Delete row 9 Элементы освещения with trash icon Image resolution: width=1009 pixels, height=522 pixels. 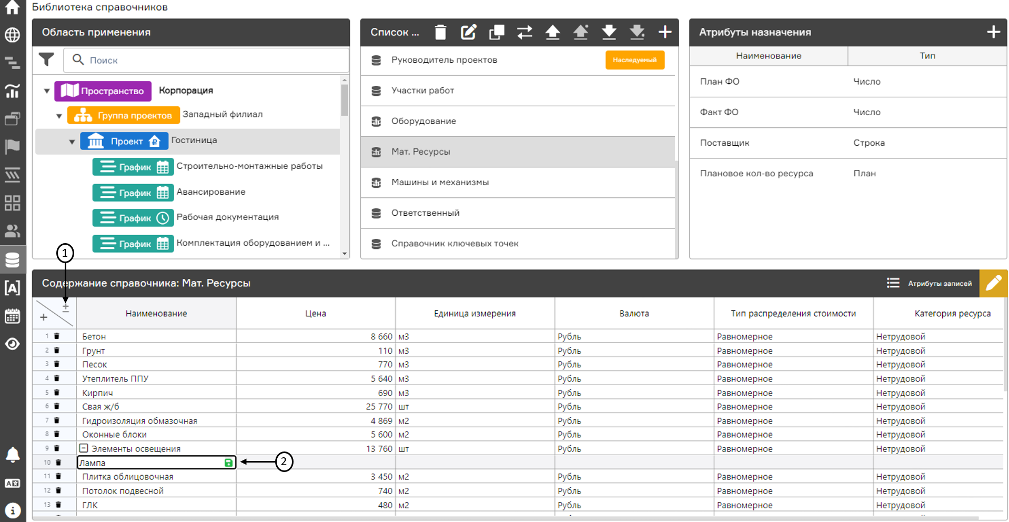(x=57, y=448)
